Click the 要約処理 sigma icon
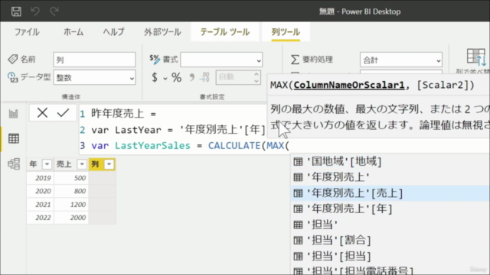The width and height of the screenshot is (490, 275). pos(295,60)
